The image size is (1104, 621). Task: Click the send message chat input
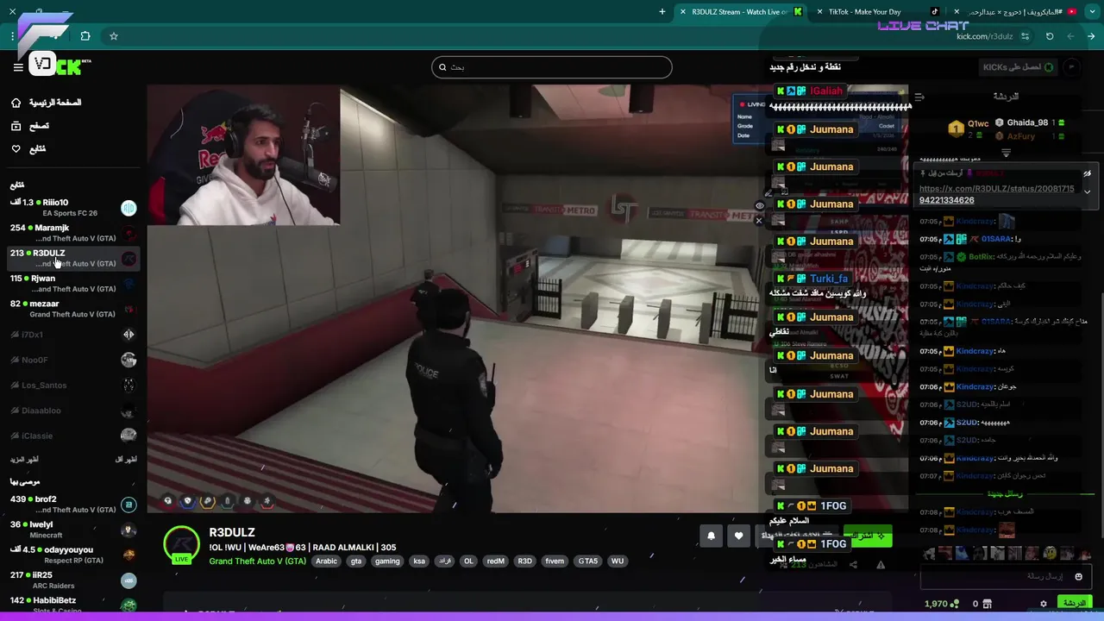(1005, 576)
